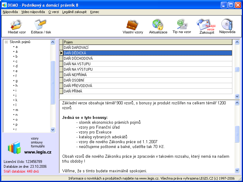
Task: Open the Video nápověda menu
Action: [33, 12]
